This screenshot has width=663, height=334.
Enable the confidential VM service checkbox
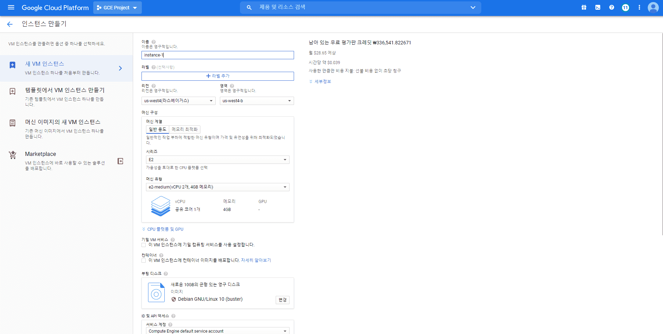(144, 245)
